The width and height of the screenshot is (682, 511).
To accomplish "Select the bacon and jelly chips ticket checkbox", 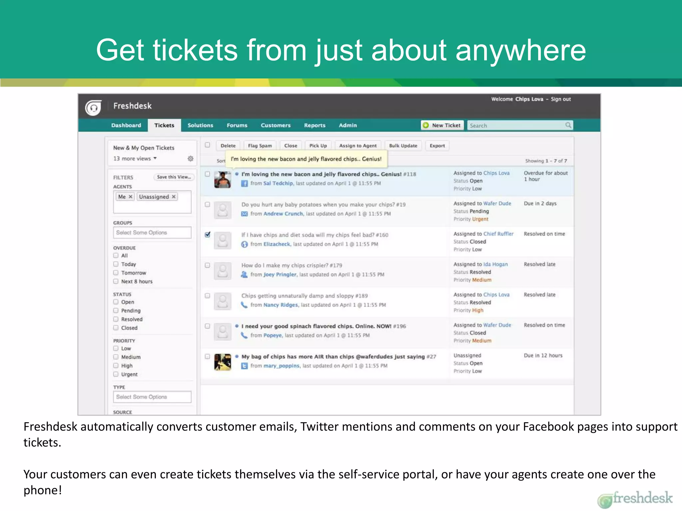I will [x=207, y=174].
